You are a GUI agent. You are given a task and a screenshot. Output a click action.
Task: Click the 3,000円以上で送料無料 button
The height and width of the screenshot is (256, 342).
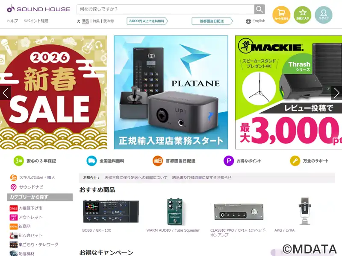pyautogui.click(x=147, y=21)
